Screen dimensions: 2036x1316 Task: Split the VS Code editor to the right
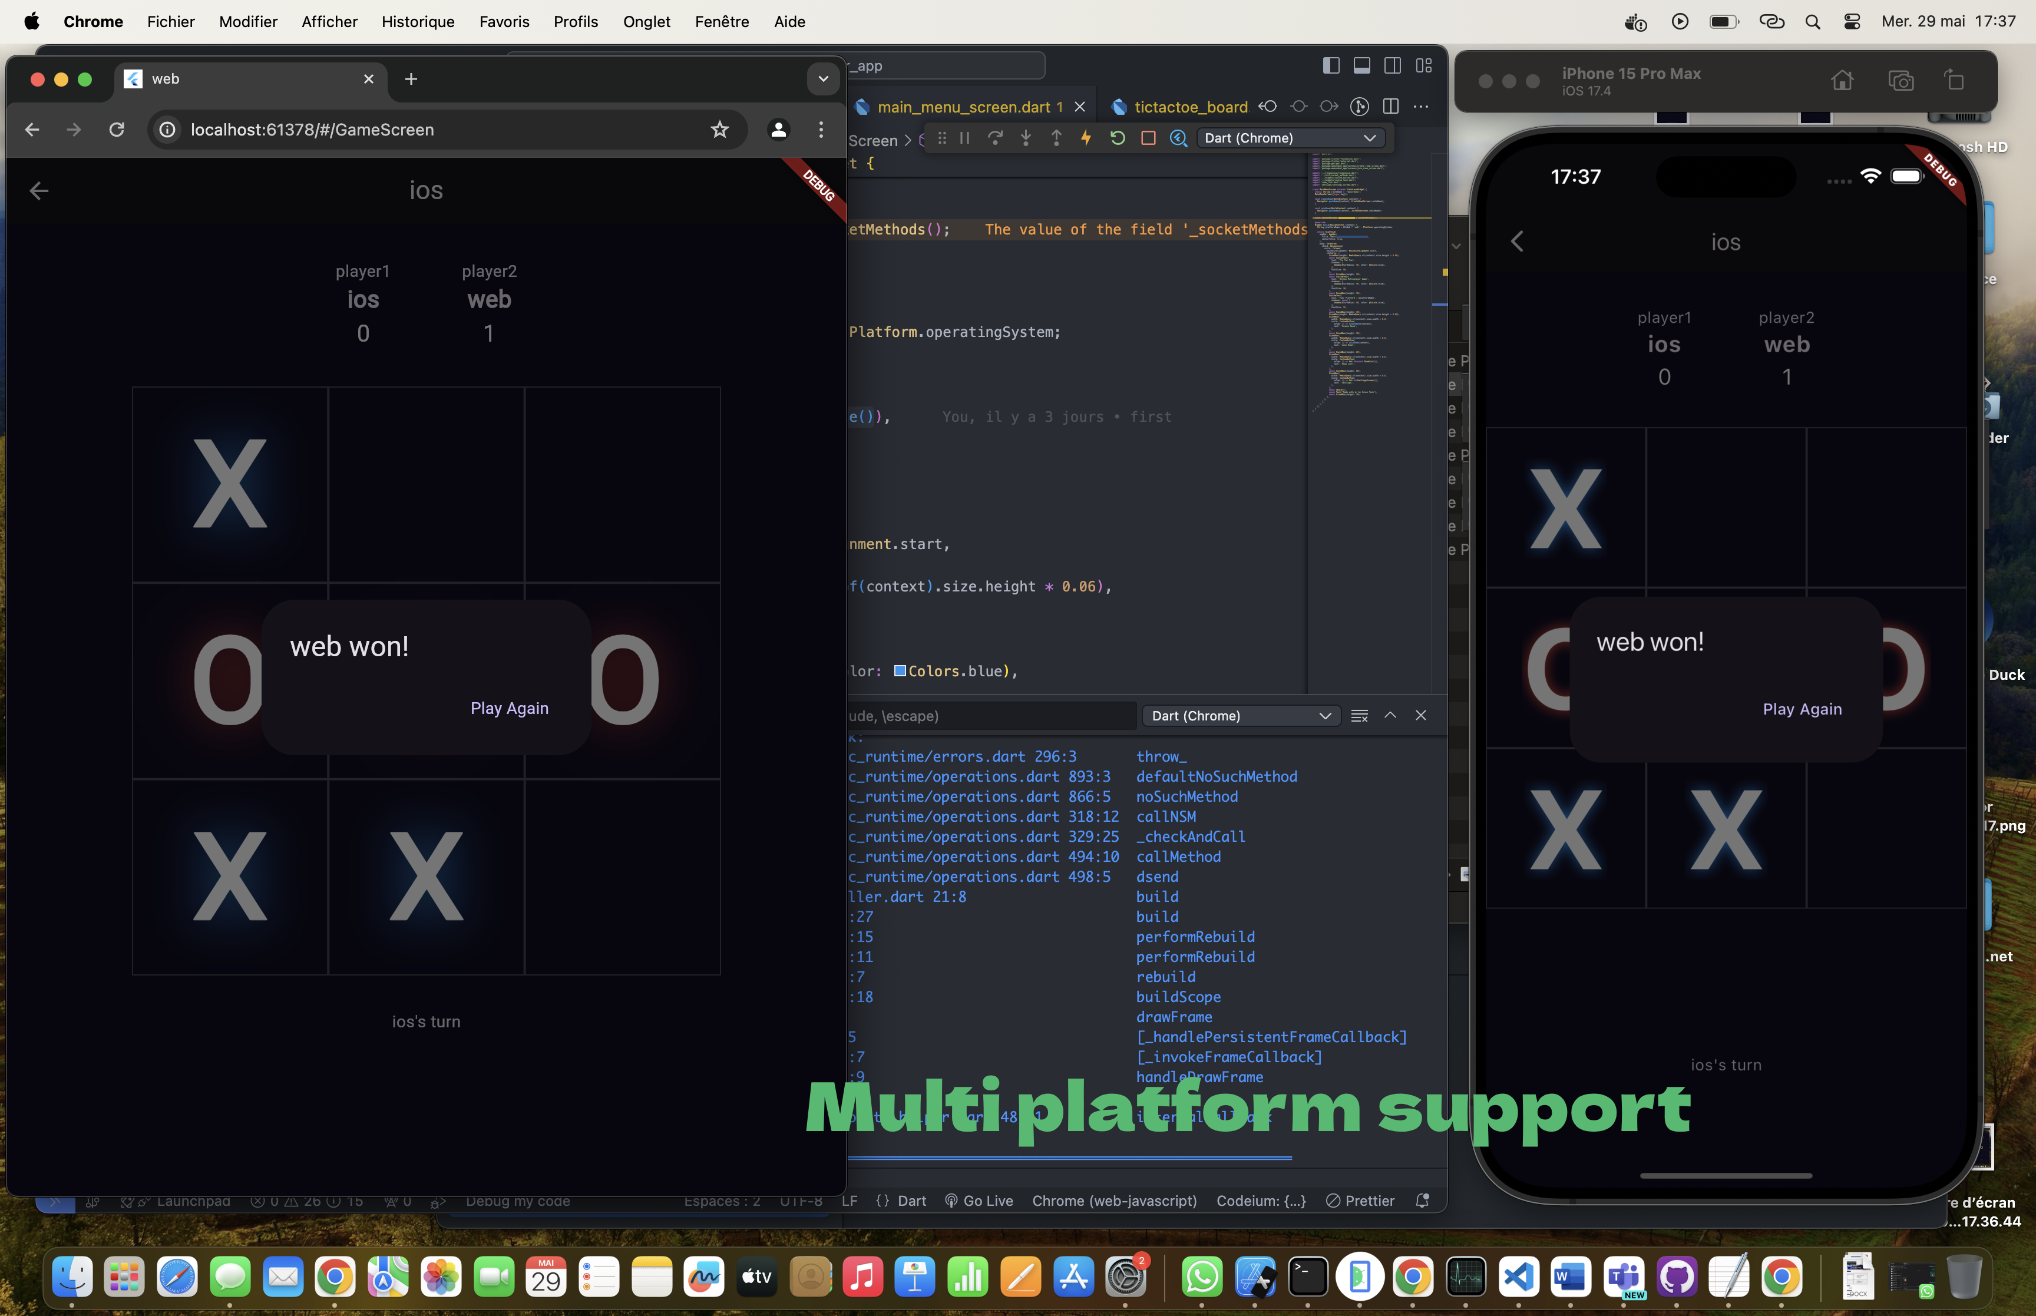pyautogui.click(x=1391, y=106)
